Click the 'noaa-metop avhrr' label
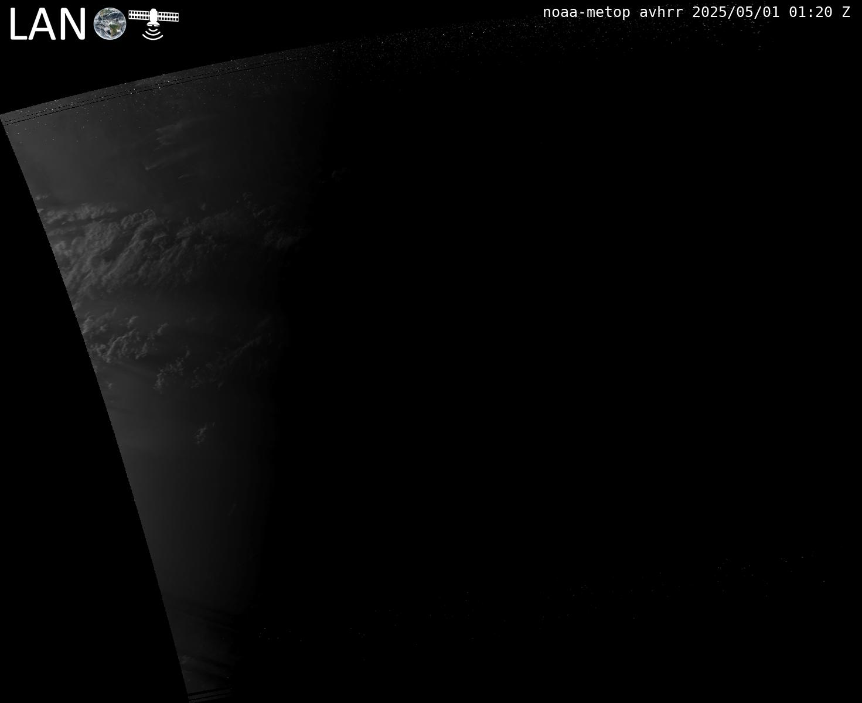 [613, 12]
